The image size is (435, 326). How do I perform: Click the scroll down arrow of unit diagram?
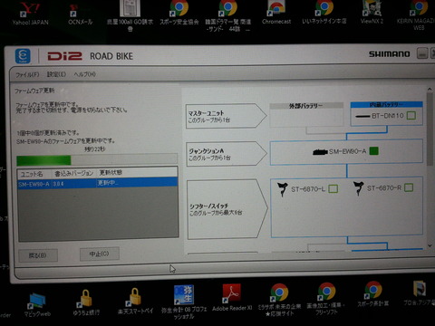(430, 245)
